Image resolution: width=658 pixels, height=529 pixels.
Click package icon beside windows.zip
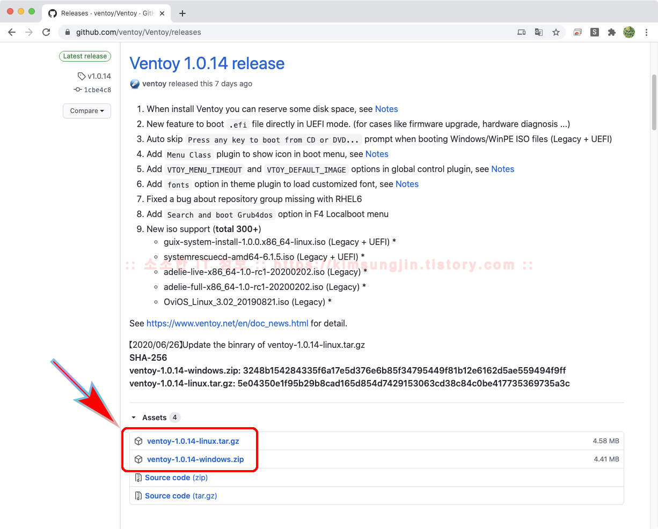point(138,459)
